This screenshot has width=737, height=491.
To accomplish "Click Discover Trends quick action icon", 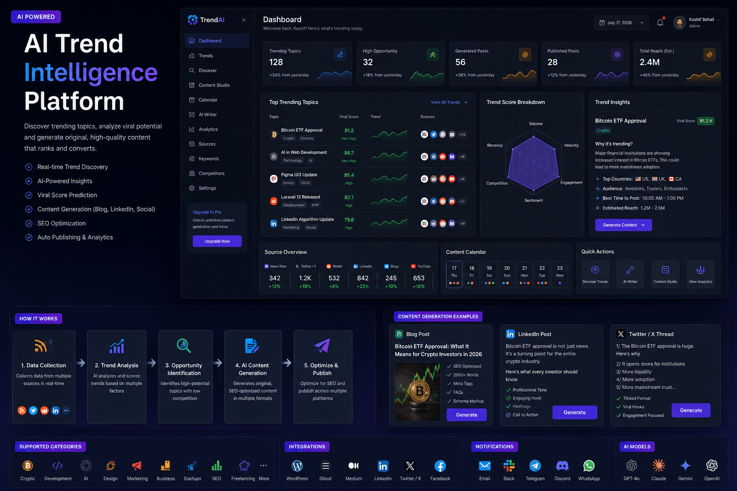I will point(595,270).
